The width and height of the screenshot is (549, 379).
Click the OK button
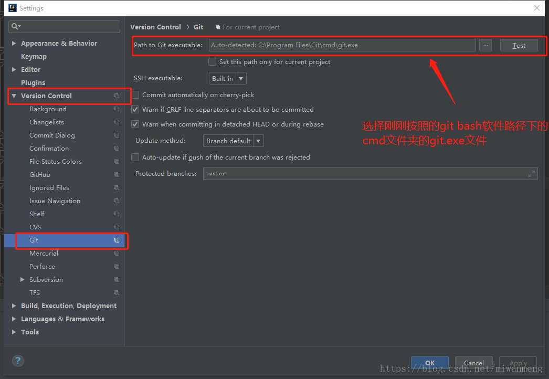430,363
